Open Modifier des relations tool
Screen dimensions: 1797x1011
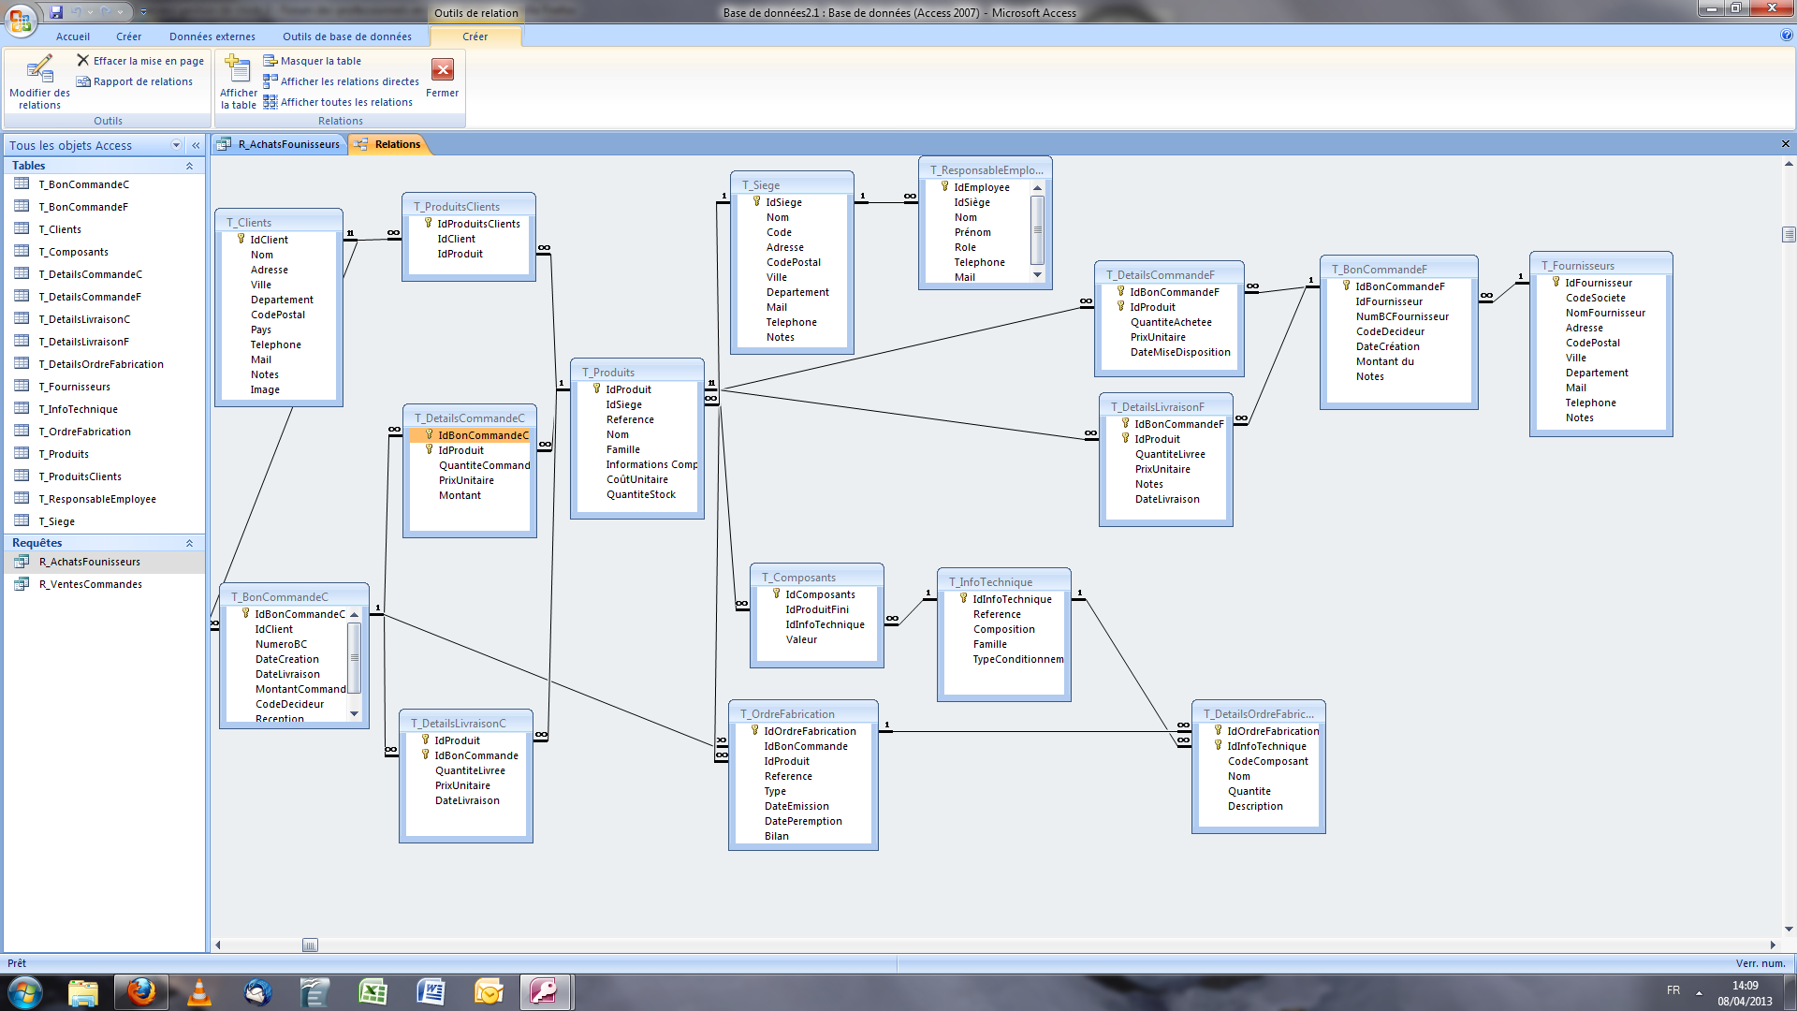click(39, 82)
